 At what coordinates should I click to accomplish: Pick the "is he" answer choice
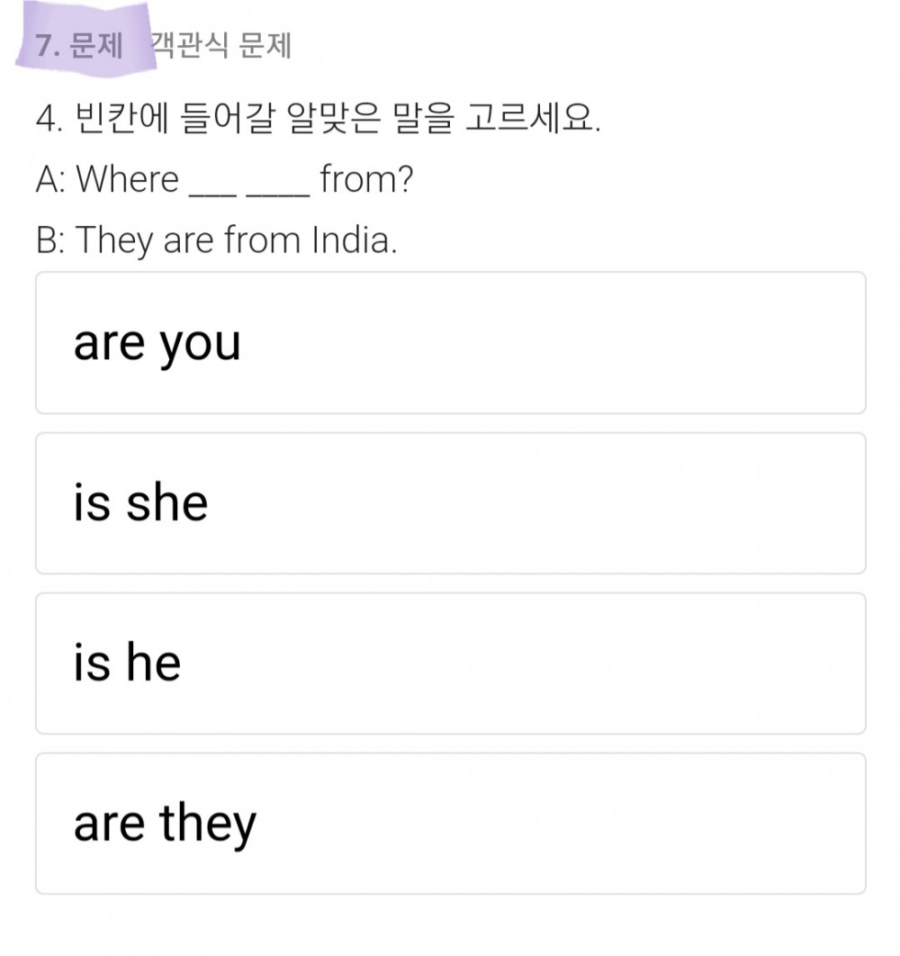point(451,663)
